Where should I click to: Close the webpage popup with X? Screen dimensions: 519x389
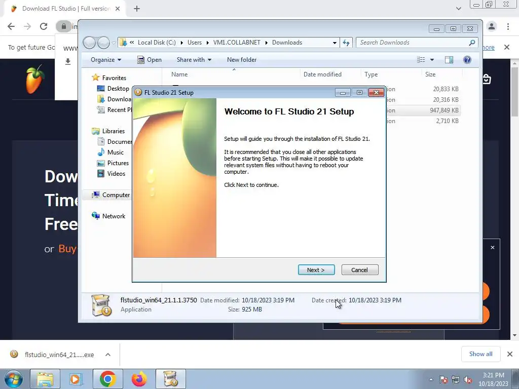(x=493, y=247)
